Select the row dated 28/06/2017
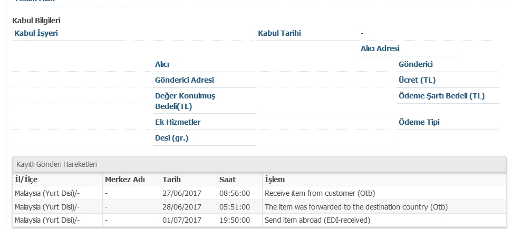The width and height of the screenshot is (511, 229). 259,207
